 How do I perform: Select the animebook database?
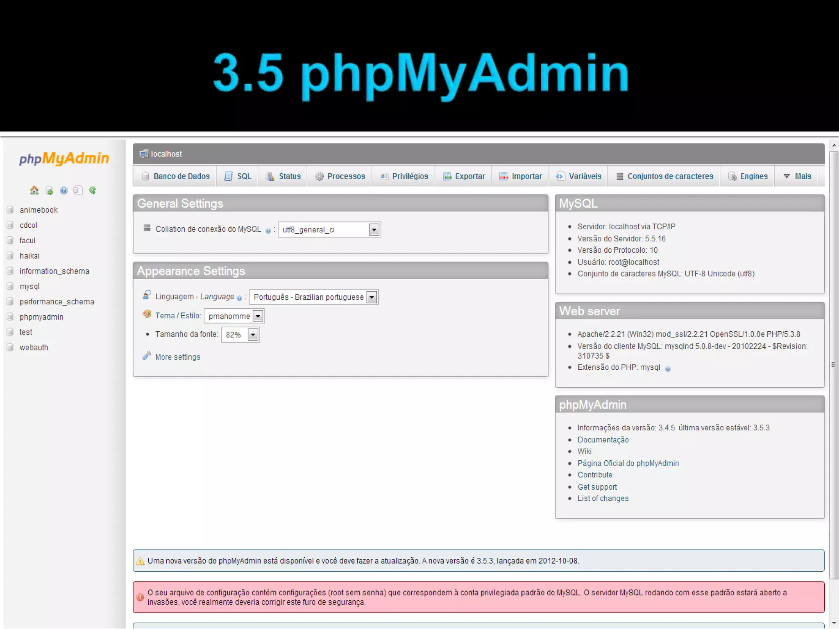click(x=39, y=210)
